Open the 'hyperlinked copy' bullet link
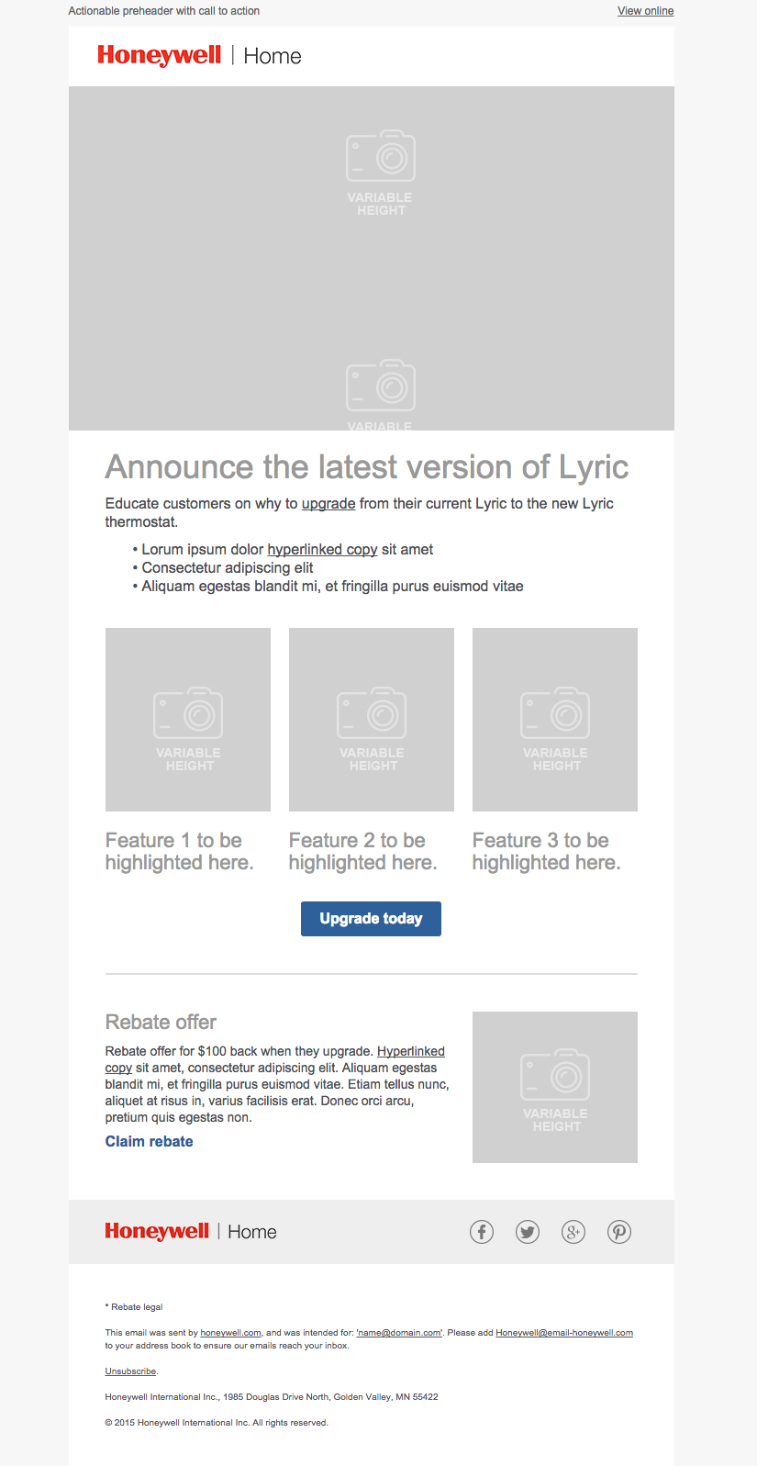Image resolution: width=757 pixels, height=1466 pixels. coord(322,550)
